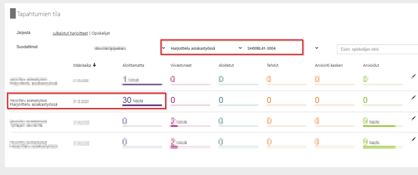Toggle sort arrow beside Määräaika
This screenshot has height=175, width=418.
coord(95,65)
